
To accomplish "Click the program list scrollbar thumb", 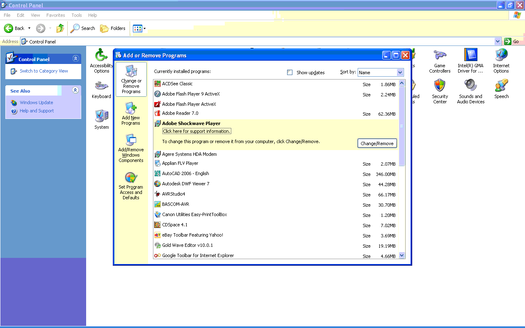I will [402, 126].
